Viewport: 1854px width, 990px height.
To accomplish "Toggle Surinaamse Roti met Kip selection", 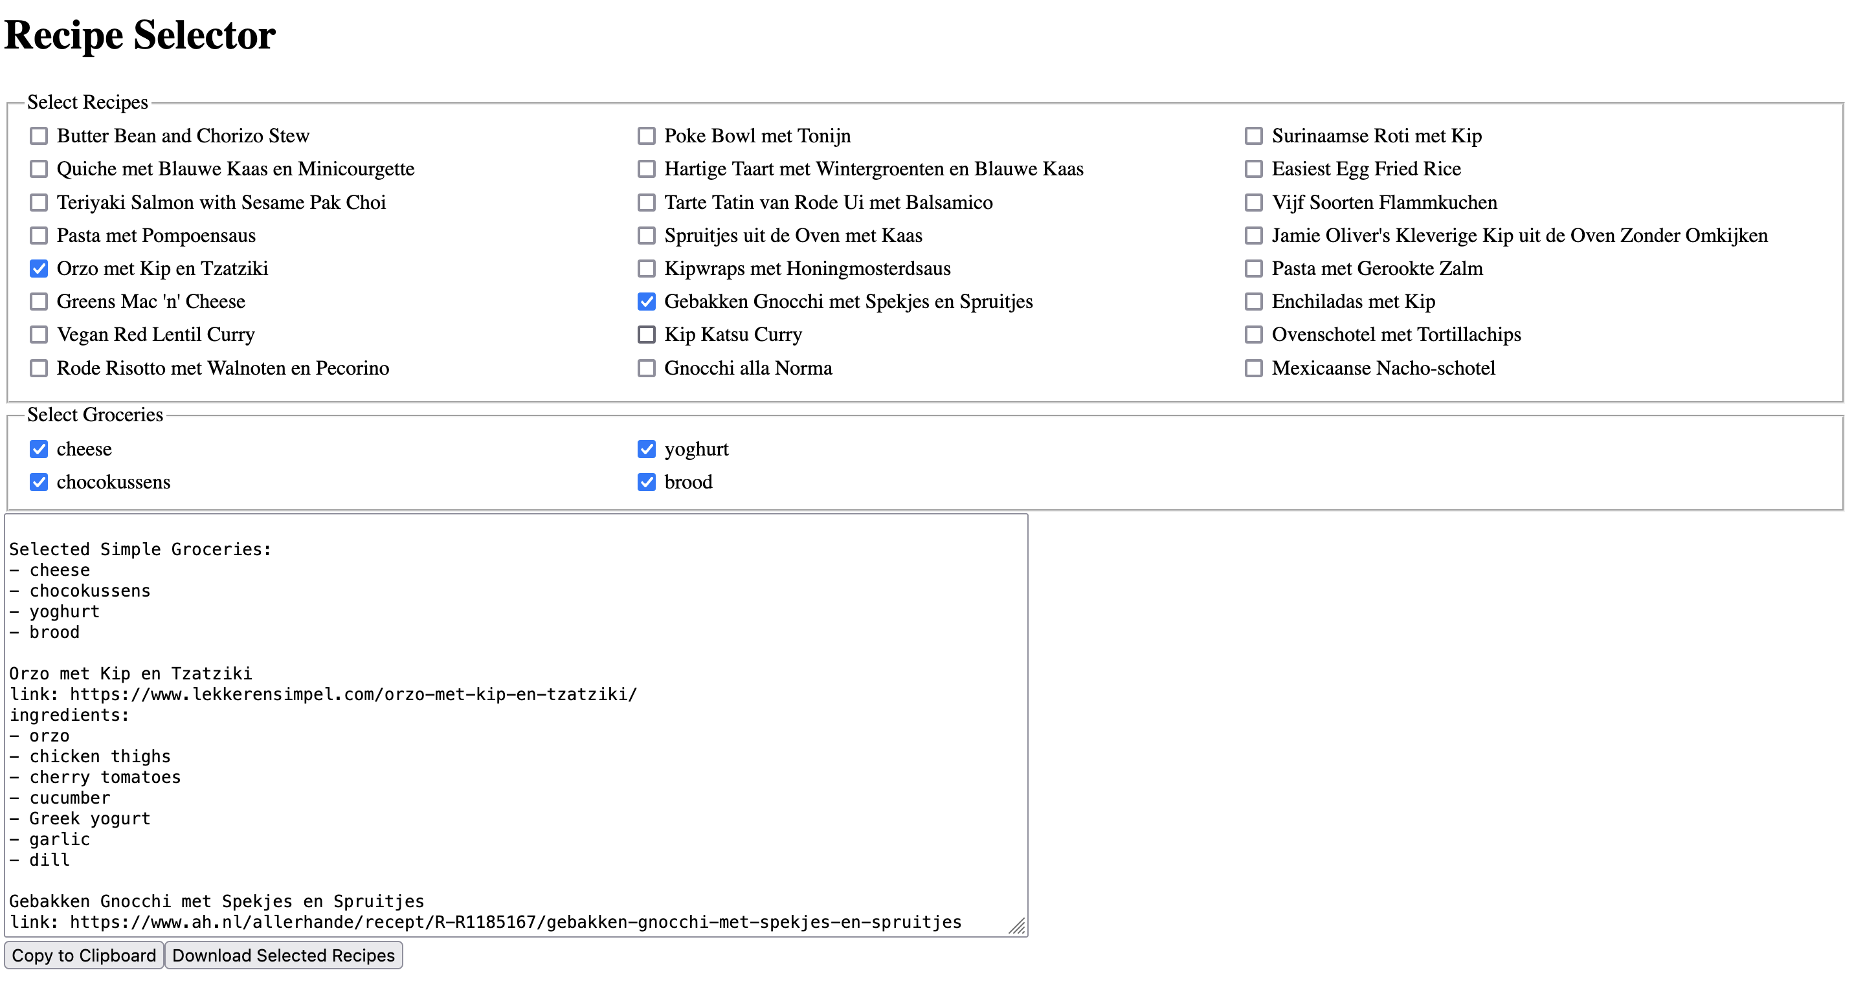I will coord(1252,136).
